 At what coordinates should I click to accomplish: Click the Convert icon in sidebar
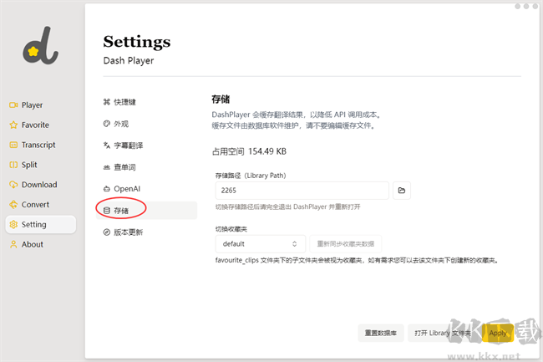(13, 204)
